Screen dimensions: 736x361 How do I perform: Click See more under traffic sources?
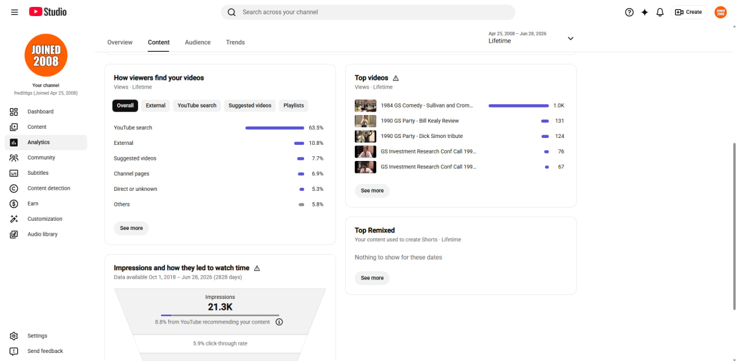pos(131,228)
